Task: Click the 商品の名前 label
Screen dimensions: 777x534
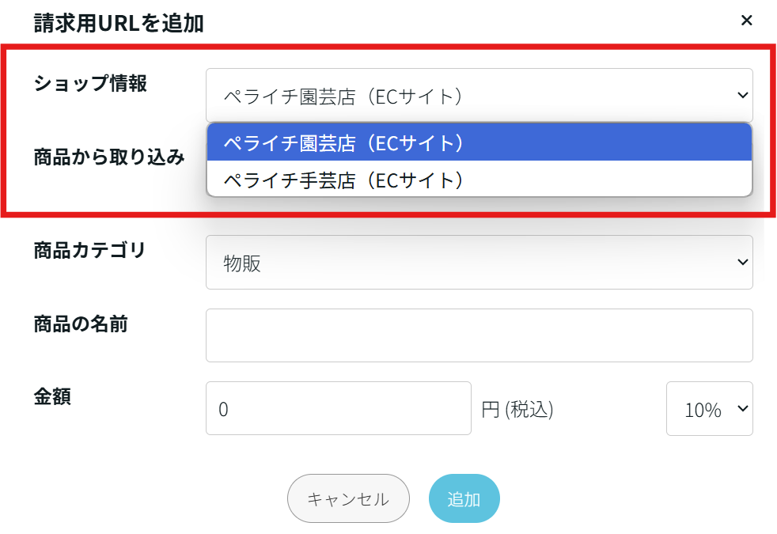Action: (x=81, y=324)
